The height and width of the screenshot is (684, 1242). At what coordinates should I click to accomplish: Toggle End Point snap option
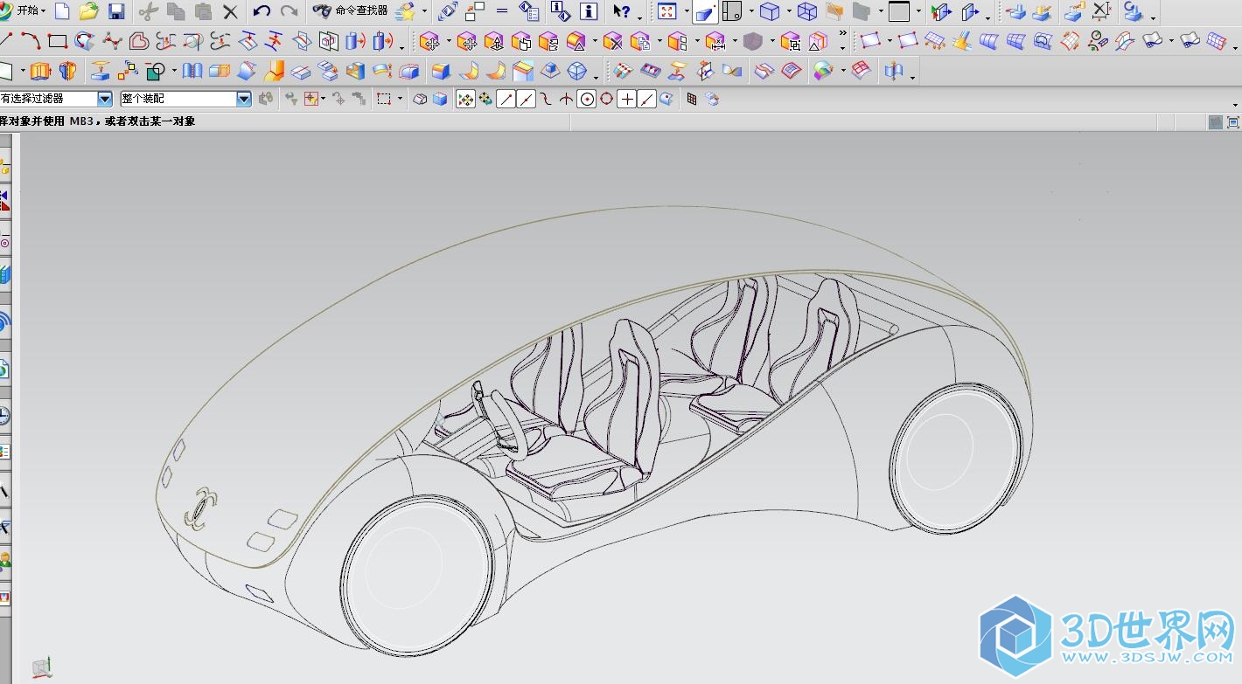click(506, 100)
